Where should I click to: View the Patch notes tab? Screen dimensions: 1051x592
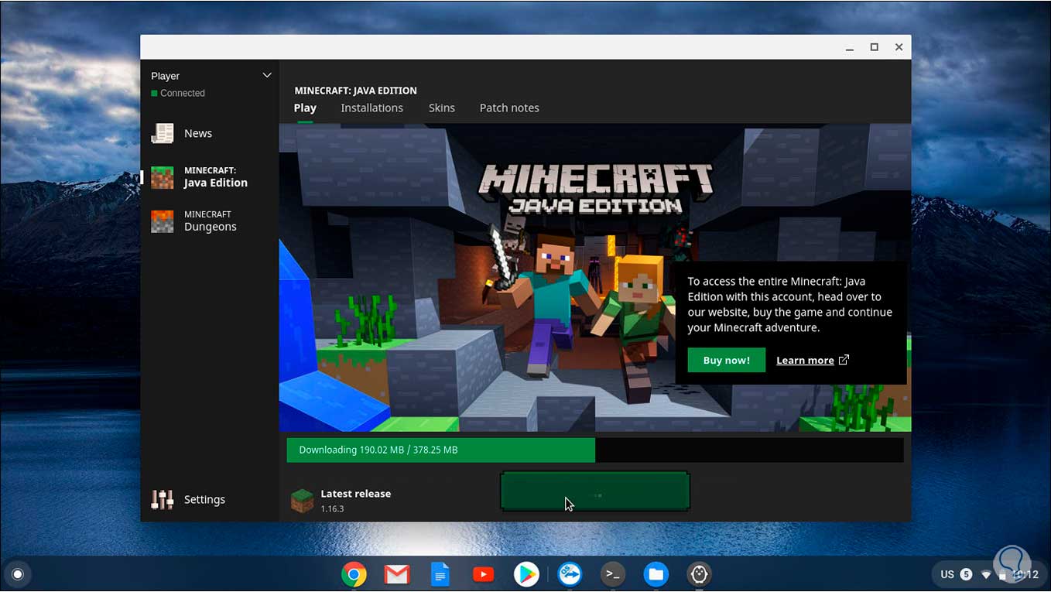pyautogui.click(x=509, y=108)
